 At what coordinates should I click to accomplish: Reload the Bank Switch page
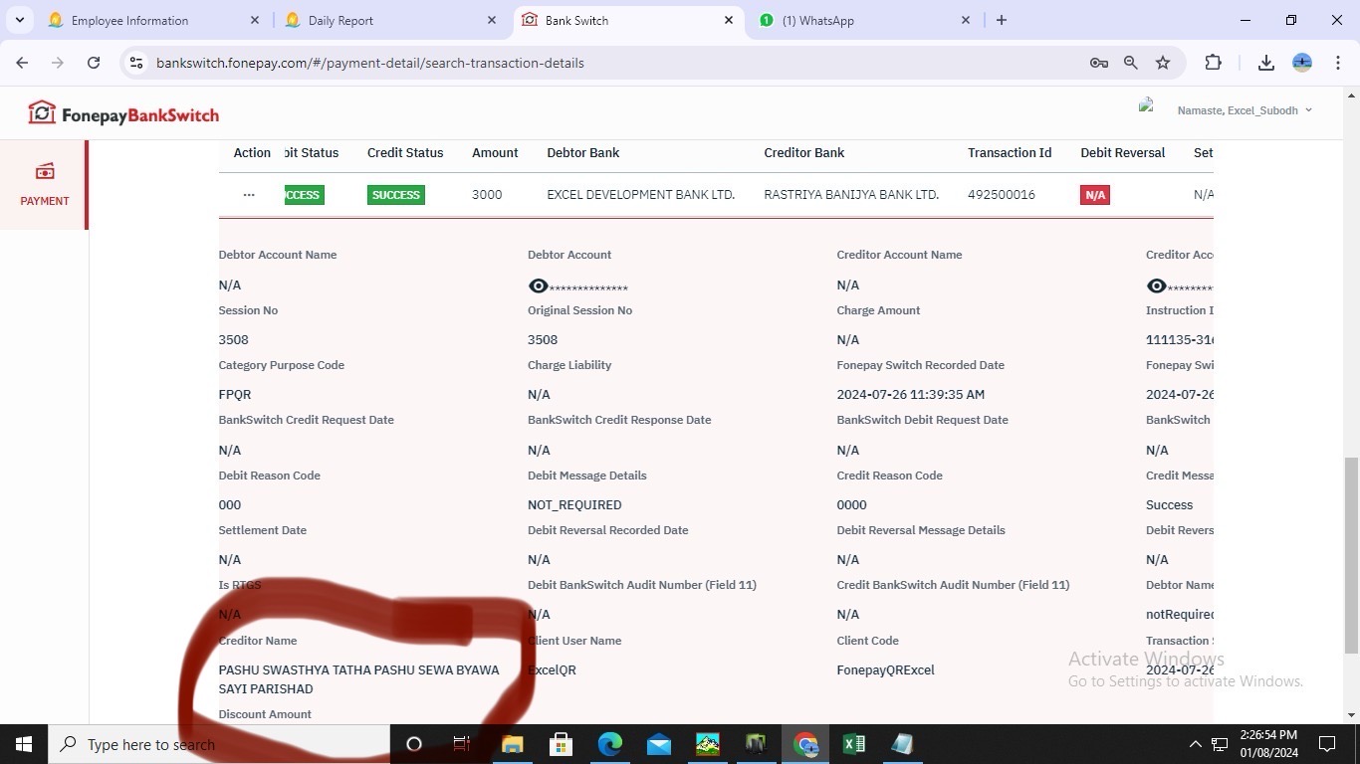(94, 63)
